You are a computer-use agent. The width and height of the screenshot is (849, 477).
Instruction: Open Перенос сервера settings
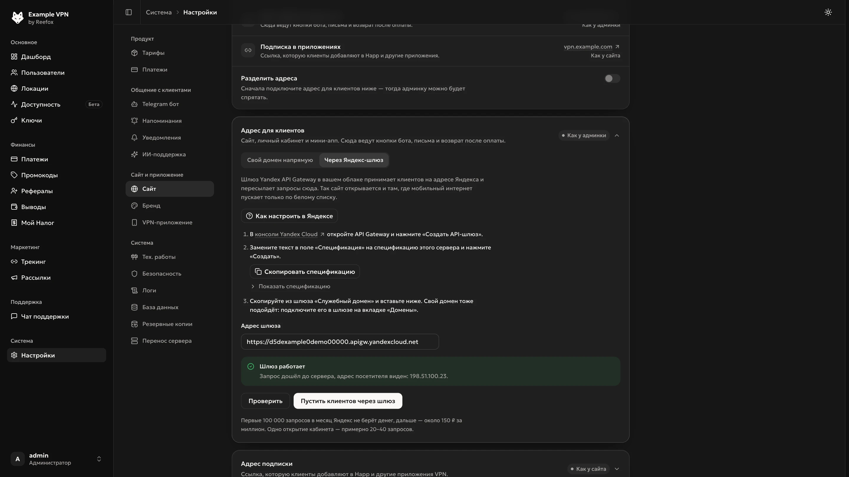pyautogui.click(x=170, y=341)
